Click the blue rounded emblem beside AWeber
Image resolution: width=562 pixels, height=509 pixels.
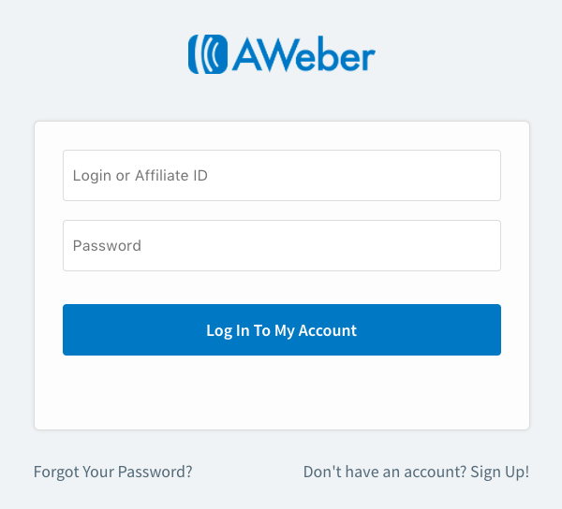[x=208, y=54]
